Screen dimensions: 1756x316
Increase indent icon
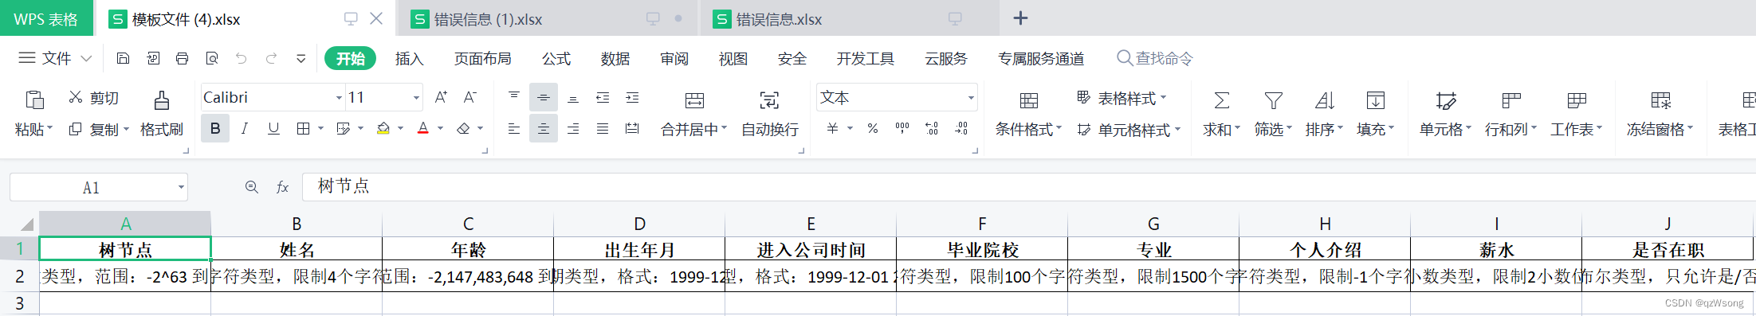pyautogui.click(x=632, y=97)
